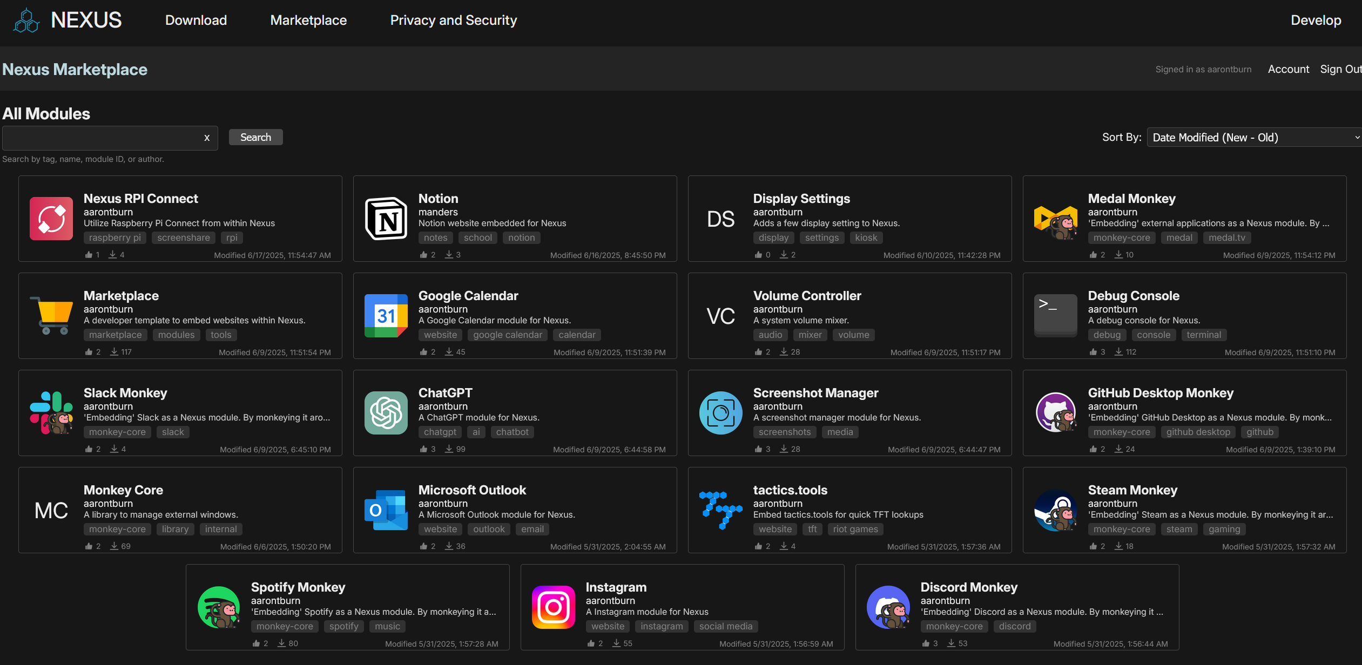Image resolution: width=1362 pixels, height=665 pixels.
Task: Select the ChatGPT module icon
Action: click(x=386, y=413)
